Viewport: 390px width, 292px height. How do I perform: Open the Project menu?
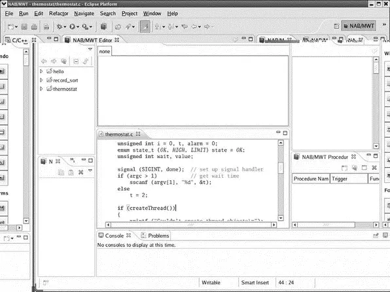pos(130,14)
